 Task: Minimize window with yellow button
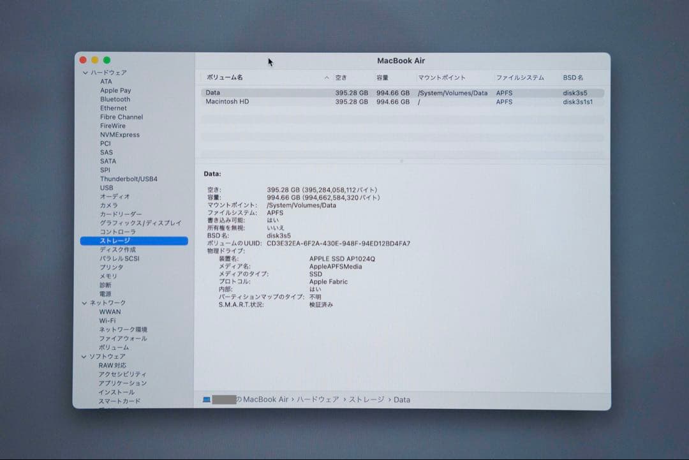(95, 60)
